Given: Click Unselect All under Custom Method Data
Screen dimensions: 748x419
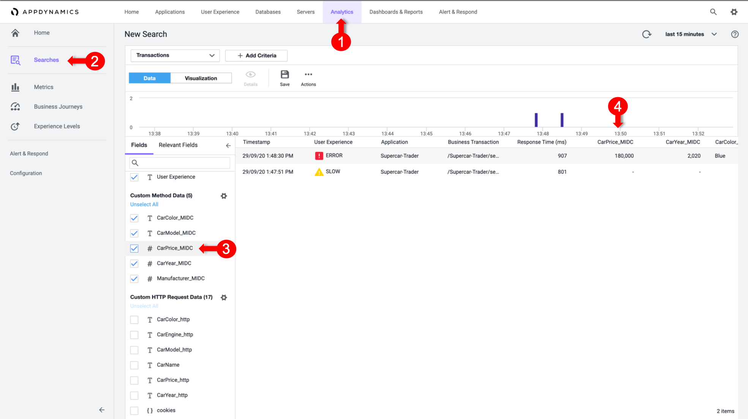Looking at the screenshot, I should [x=144, y=205].
